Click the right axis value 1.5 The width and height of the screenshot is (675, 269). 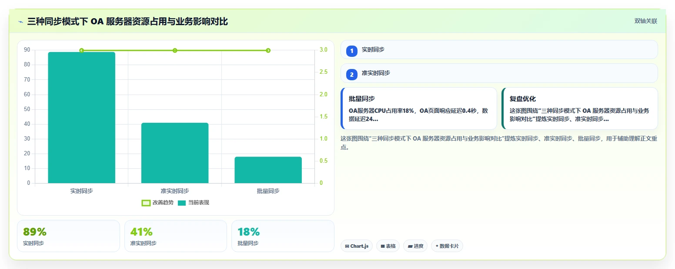323,117
